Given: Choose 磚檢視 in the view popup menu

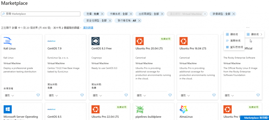Looking at the screenshot, I should (x=234, y=34).
